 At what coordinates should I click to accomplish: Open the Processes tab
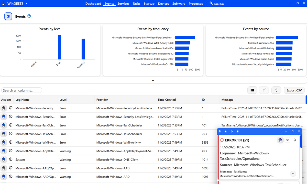tap(196, 4)
